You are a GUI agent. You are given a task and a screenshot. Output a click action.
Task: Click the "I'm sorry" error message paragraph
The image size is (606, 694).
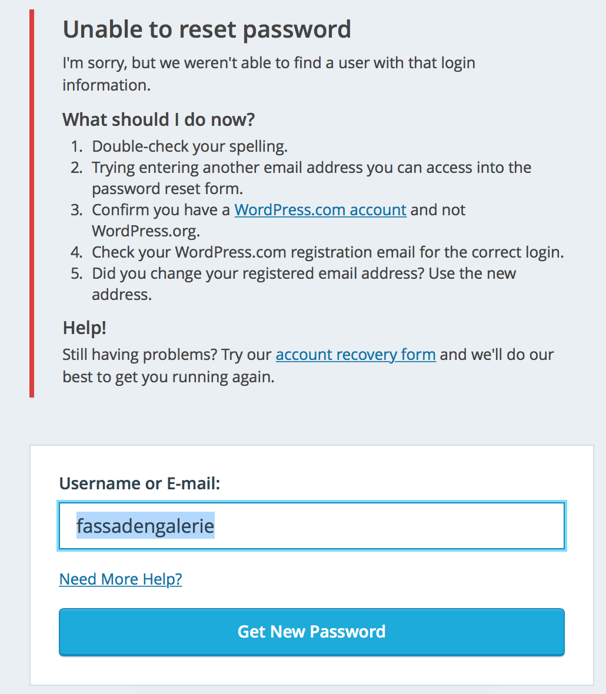click(268, 63)
